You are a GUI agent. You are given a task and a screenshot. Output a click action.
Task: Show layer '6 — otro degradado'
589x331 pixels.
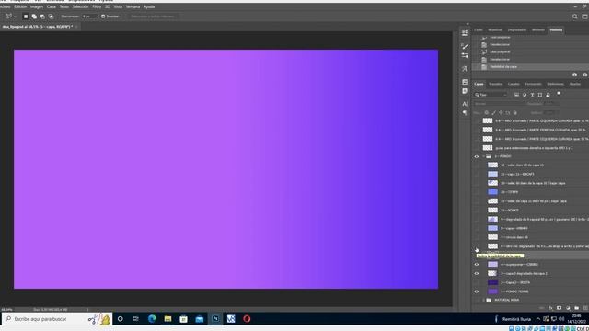477,246
